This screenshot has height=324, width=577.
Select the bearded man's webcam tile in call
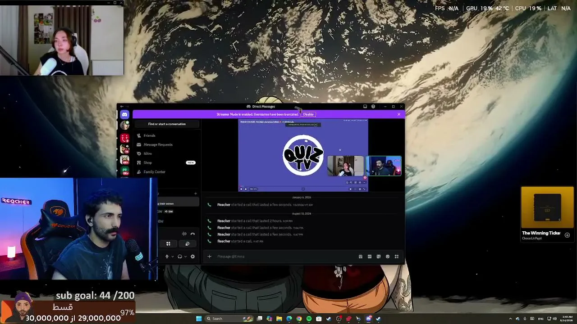point(384,166)
